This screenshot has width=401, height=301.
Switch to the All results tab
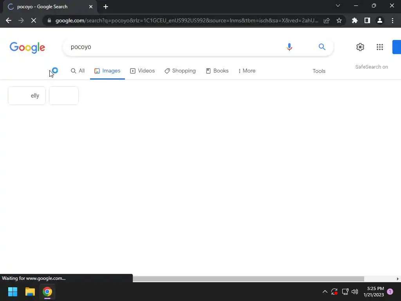pyautogui.click(x=78, y=71)
